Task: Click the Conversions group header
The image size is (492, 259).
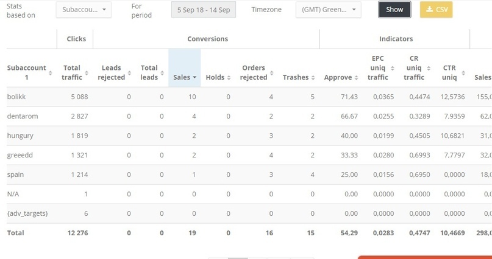Action: pos(208,39)
